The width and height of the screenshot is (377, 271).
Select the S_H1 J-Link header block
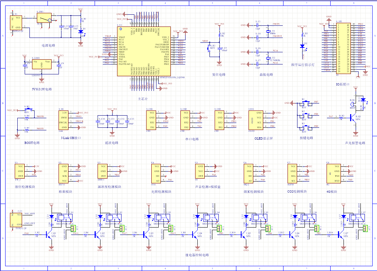tap(63, 120)
